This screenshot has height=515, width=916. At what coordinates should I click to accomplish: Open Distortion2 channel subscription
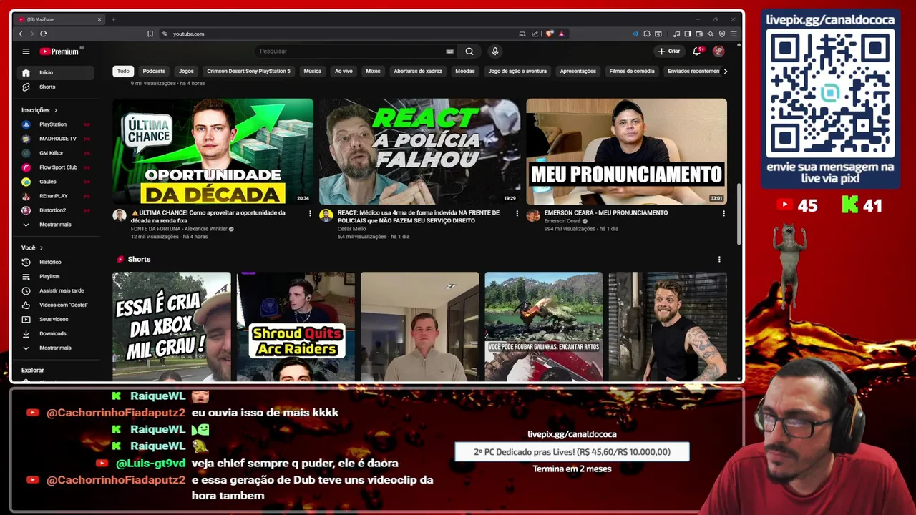click(56, 210)
